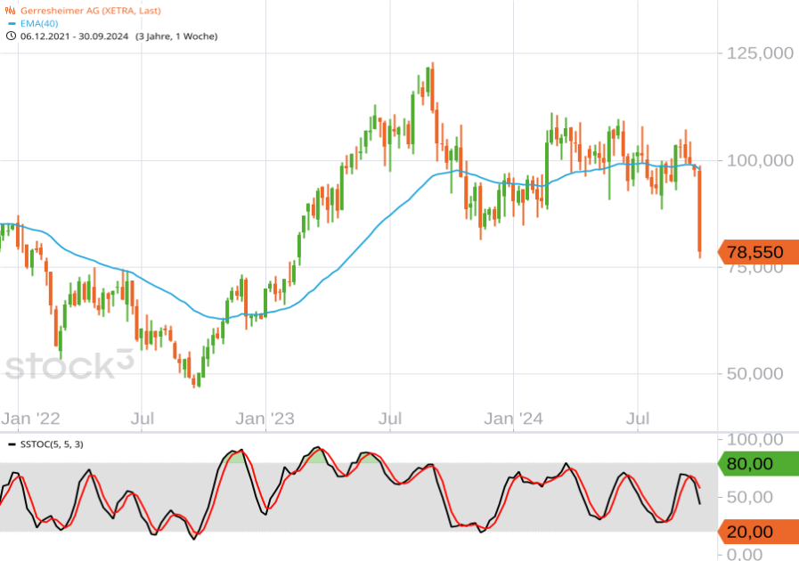
Task: Click the Jan '22 time axis label
Action: pyautogui.click(x=30, y=419)
